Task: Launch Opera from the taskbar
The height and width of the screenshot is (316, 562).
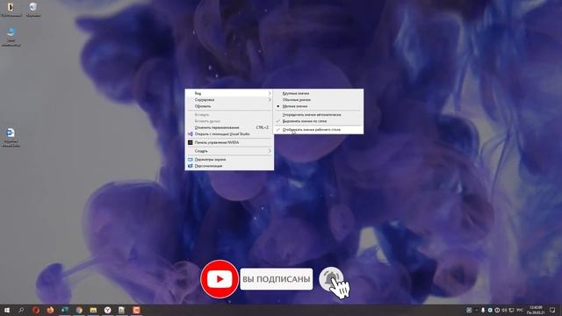Action: pyautogui.click(x=35, y=310)
